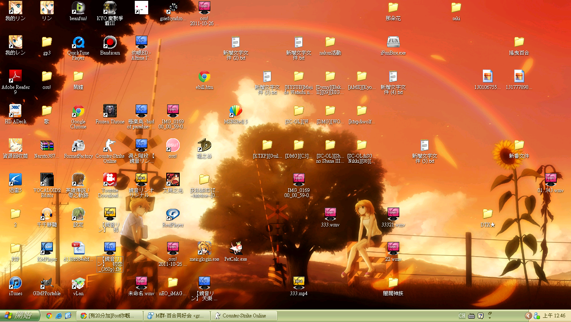Open the 新番文件 folder
Screen dimensions: 571x322
519,145
